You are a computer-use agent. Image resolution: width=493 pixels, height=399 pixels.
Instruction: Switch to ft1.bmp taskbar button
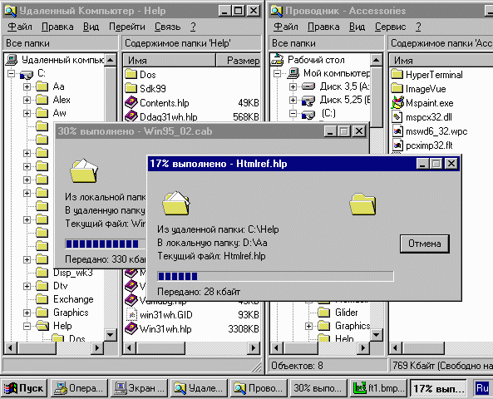click(379, 388)
